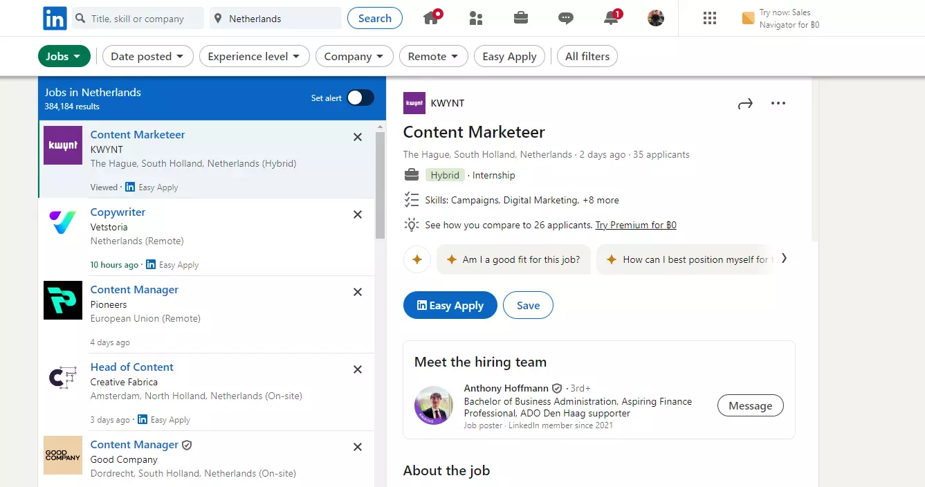Viewport: 925px width, 487px height.
Task: Click the blue Easy Apply button
Action: [450, 305]
